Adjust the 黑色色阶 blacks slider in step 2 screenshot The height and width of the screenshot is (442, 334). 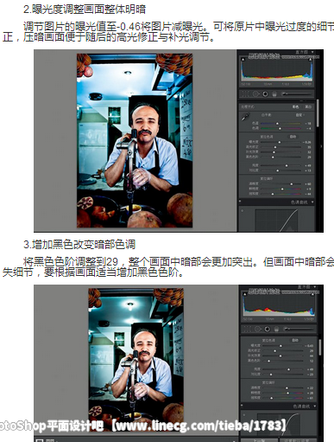281,157
